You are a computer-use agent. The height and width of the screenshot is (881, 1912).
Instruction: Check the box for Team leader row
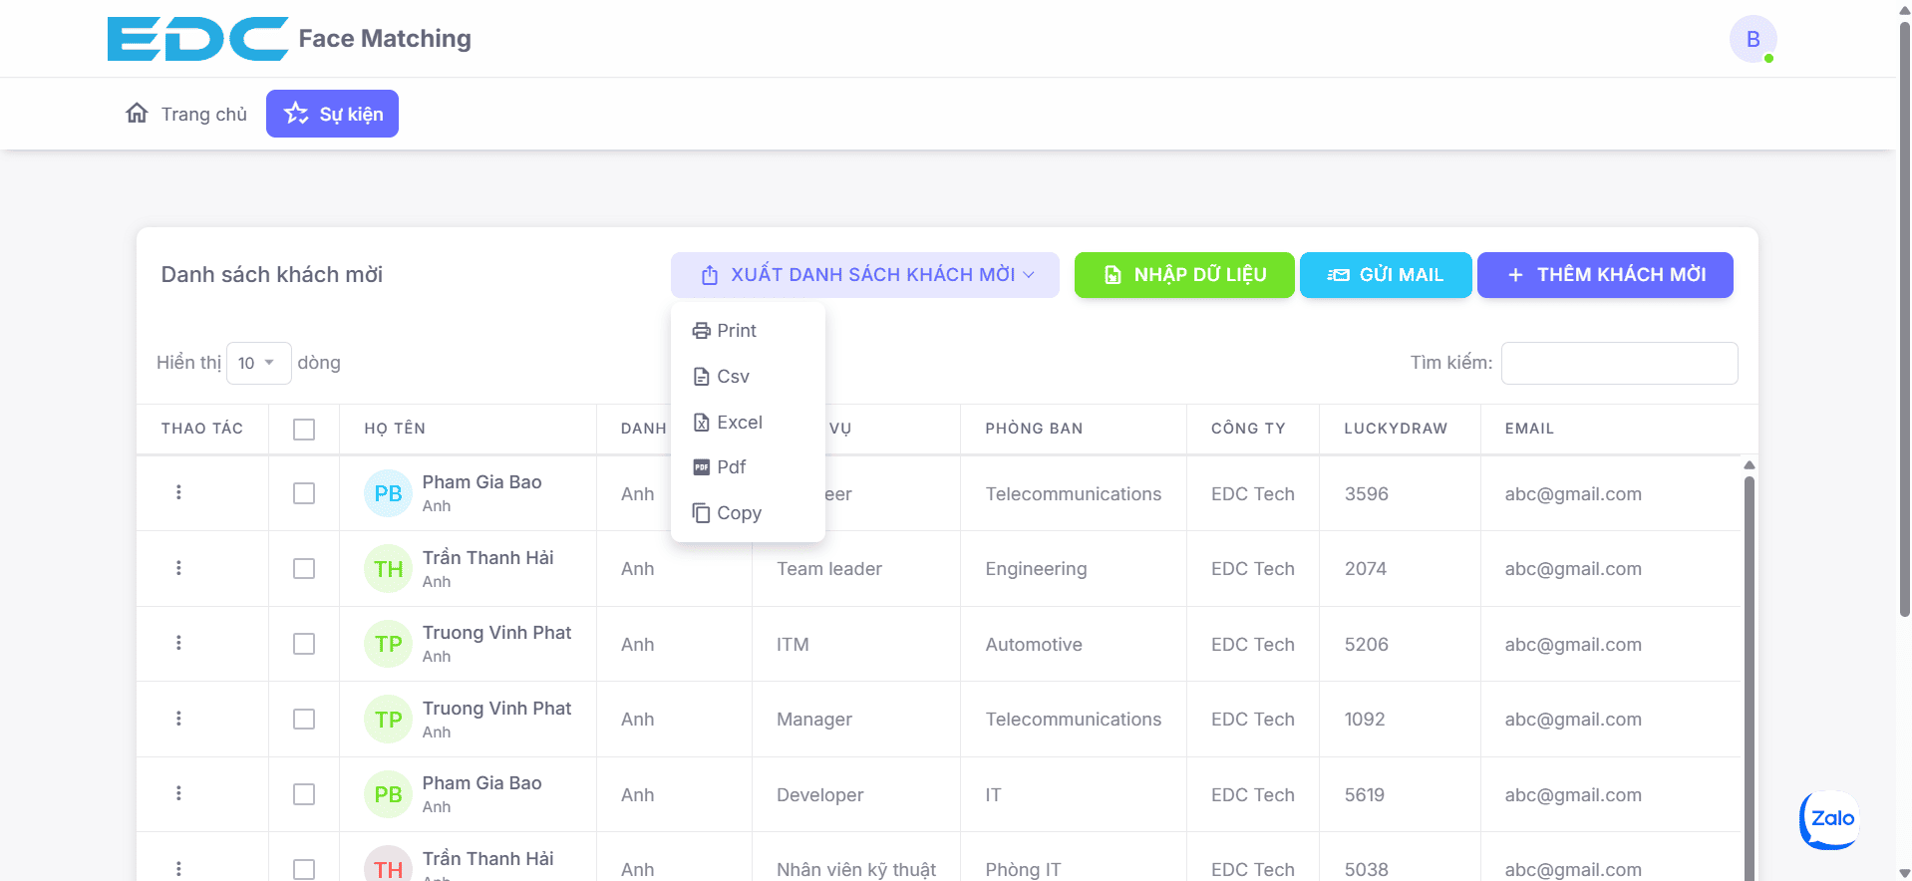(x=304, y=568)
